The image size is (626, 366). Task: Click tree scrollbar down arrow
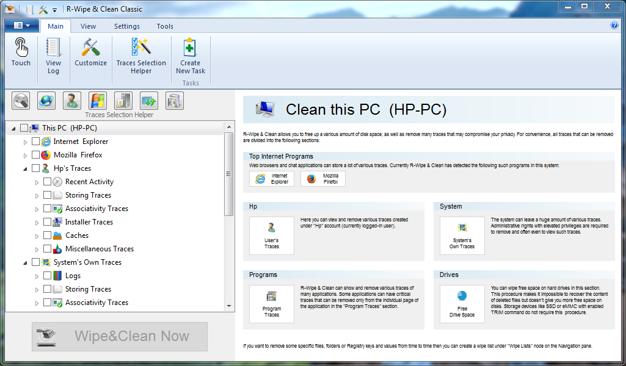pos(229,306)
